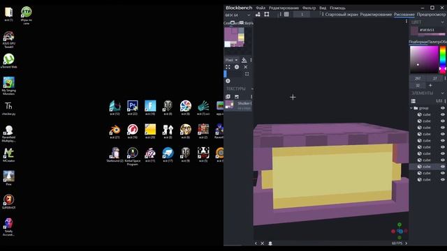Click the right arrow next to 60 FPS
This screenshot has height=251, width=447.
(406, 243)
